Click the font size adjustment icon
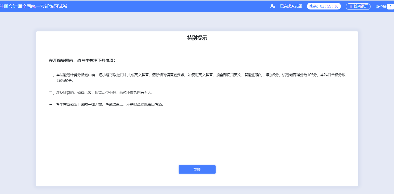Viewport: 394px width, 194px height. (273, 6)
